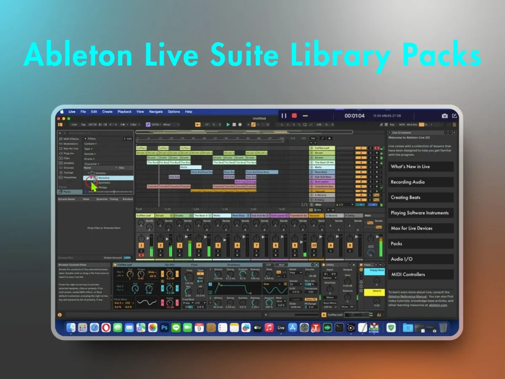Toggle the orange Automation Arm button
Image resolution: width=505 pixels, height=379 pixels.
(253, 125)
